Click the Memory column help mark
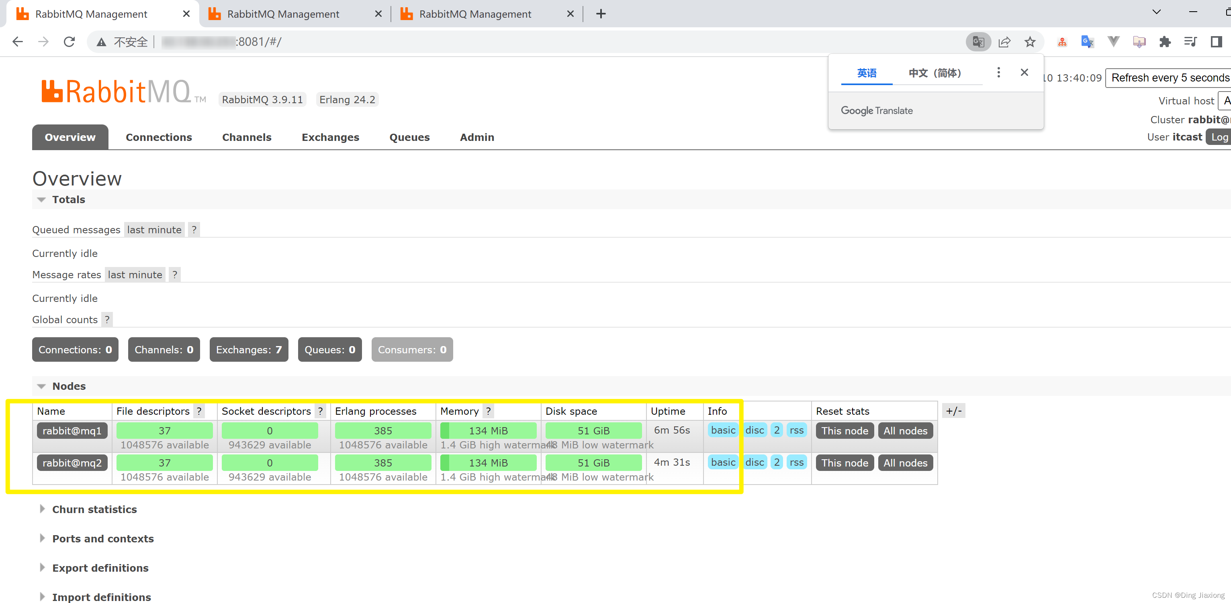The height and width of the screenshot is (603, 1231). click(488, 411)
